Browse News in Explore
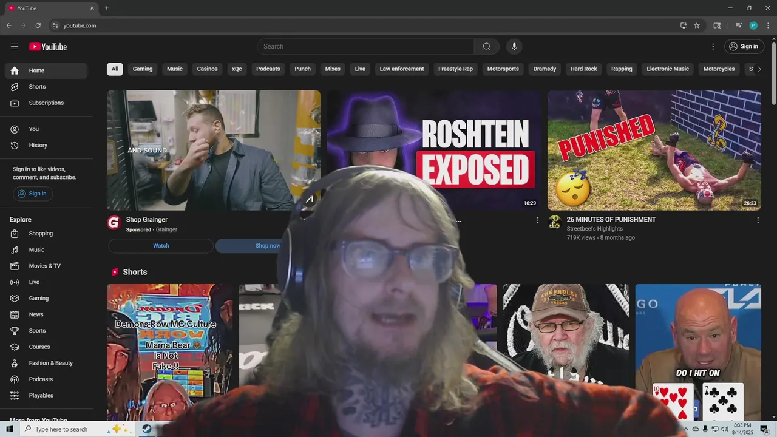Screen dimensions: 777x437 (46, 314)
